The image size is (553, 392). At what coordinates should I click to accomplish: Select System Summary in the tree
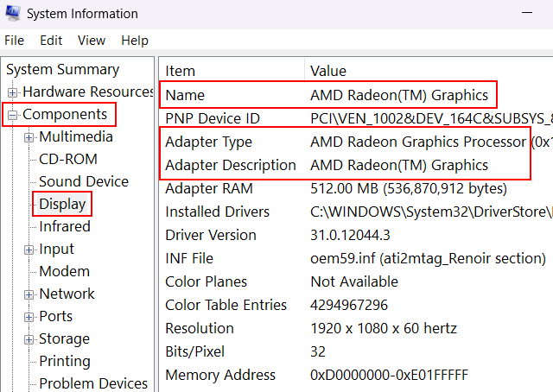coord(63,69)
